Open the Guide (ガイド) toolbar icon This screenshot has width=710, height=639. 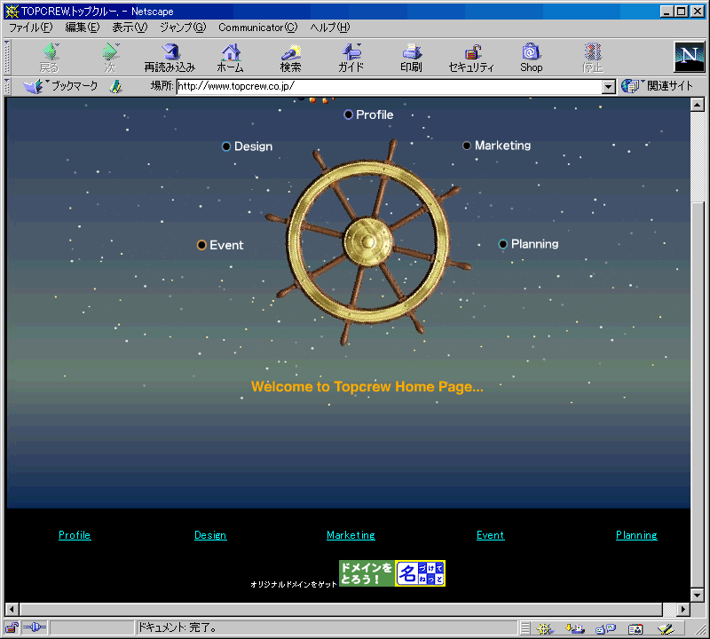[351, 58]
